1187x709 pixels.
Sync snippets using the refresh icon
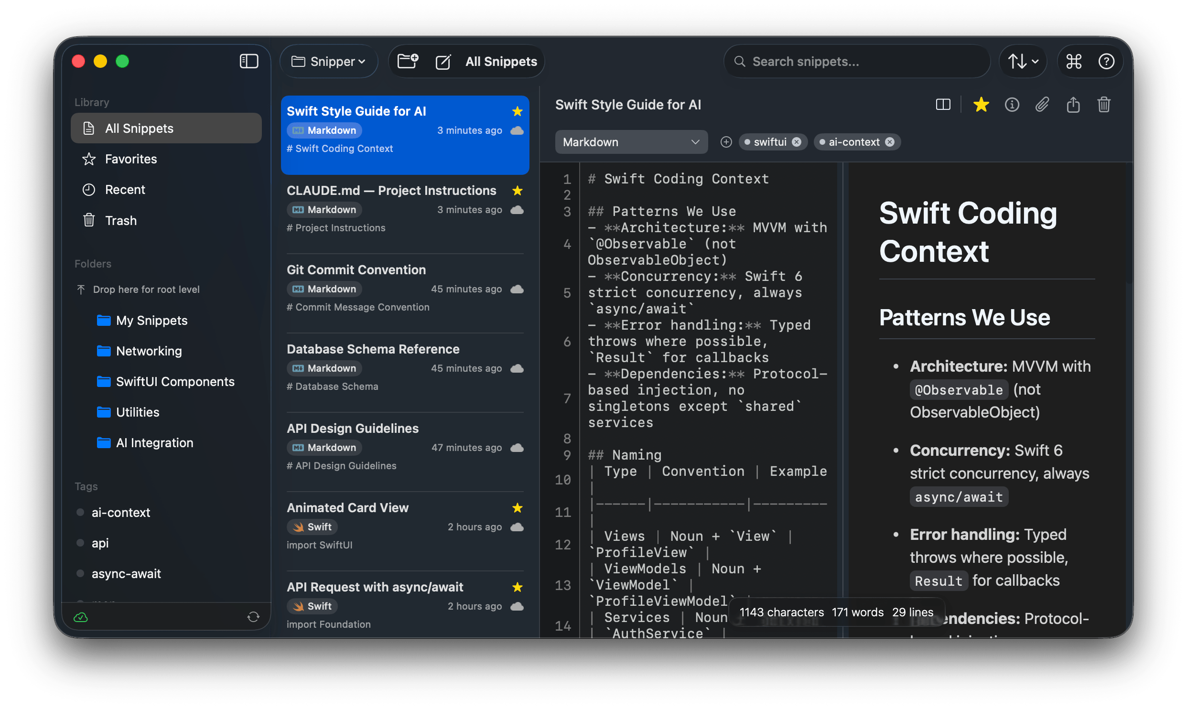point(254,617)
